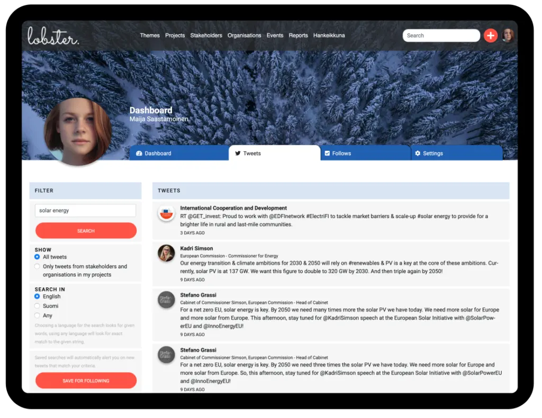542x418 pixels.
Task: Click the top Search field
Action: pos(441,35)
